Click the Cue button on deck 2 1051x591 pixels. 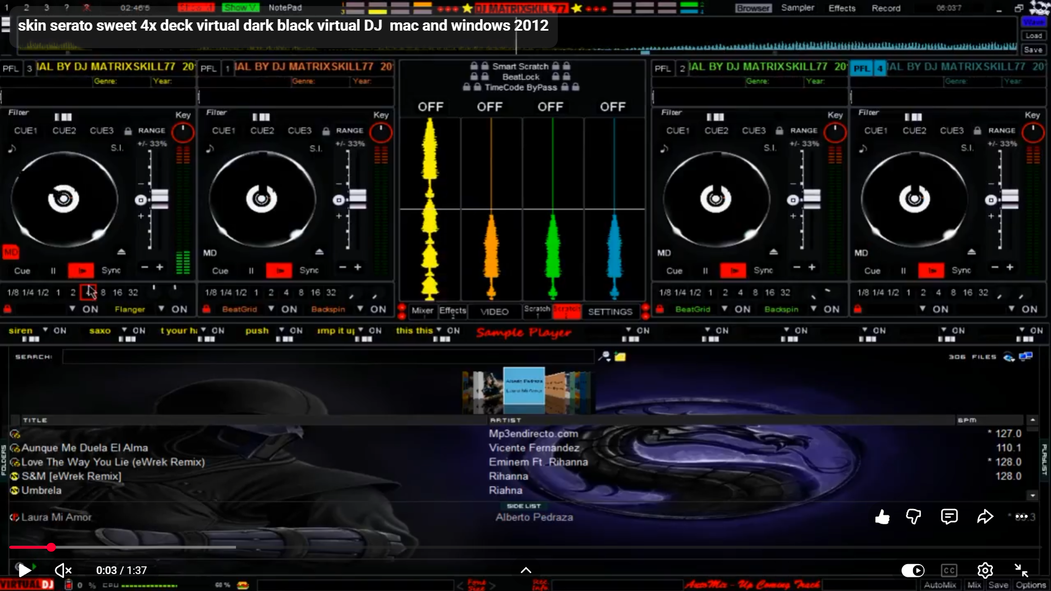point(674,271)
